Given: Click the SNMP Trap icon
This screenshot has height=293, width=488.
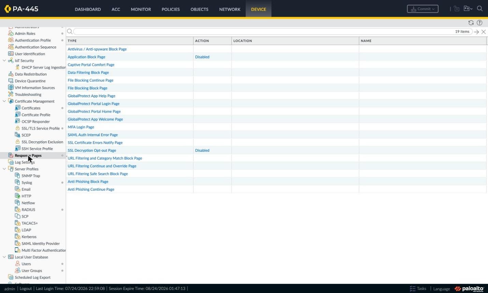Looking at the screenshot, I should click(17, 176).
